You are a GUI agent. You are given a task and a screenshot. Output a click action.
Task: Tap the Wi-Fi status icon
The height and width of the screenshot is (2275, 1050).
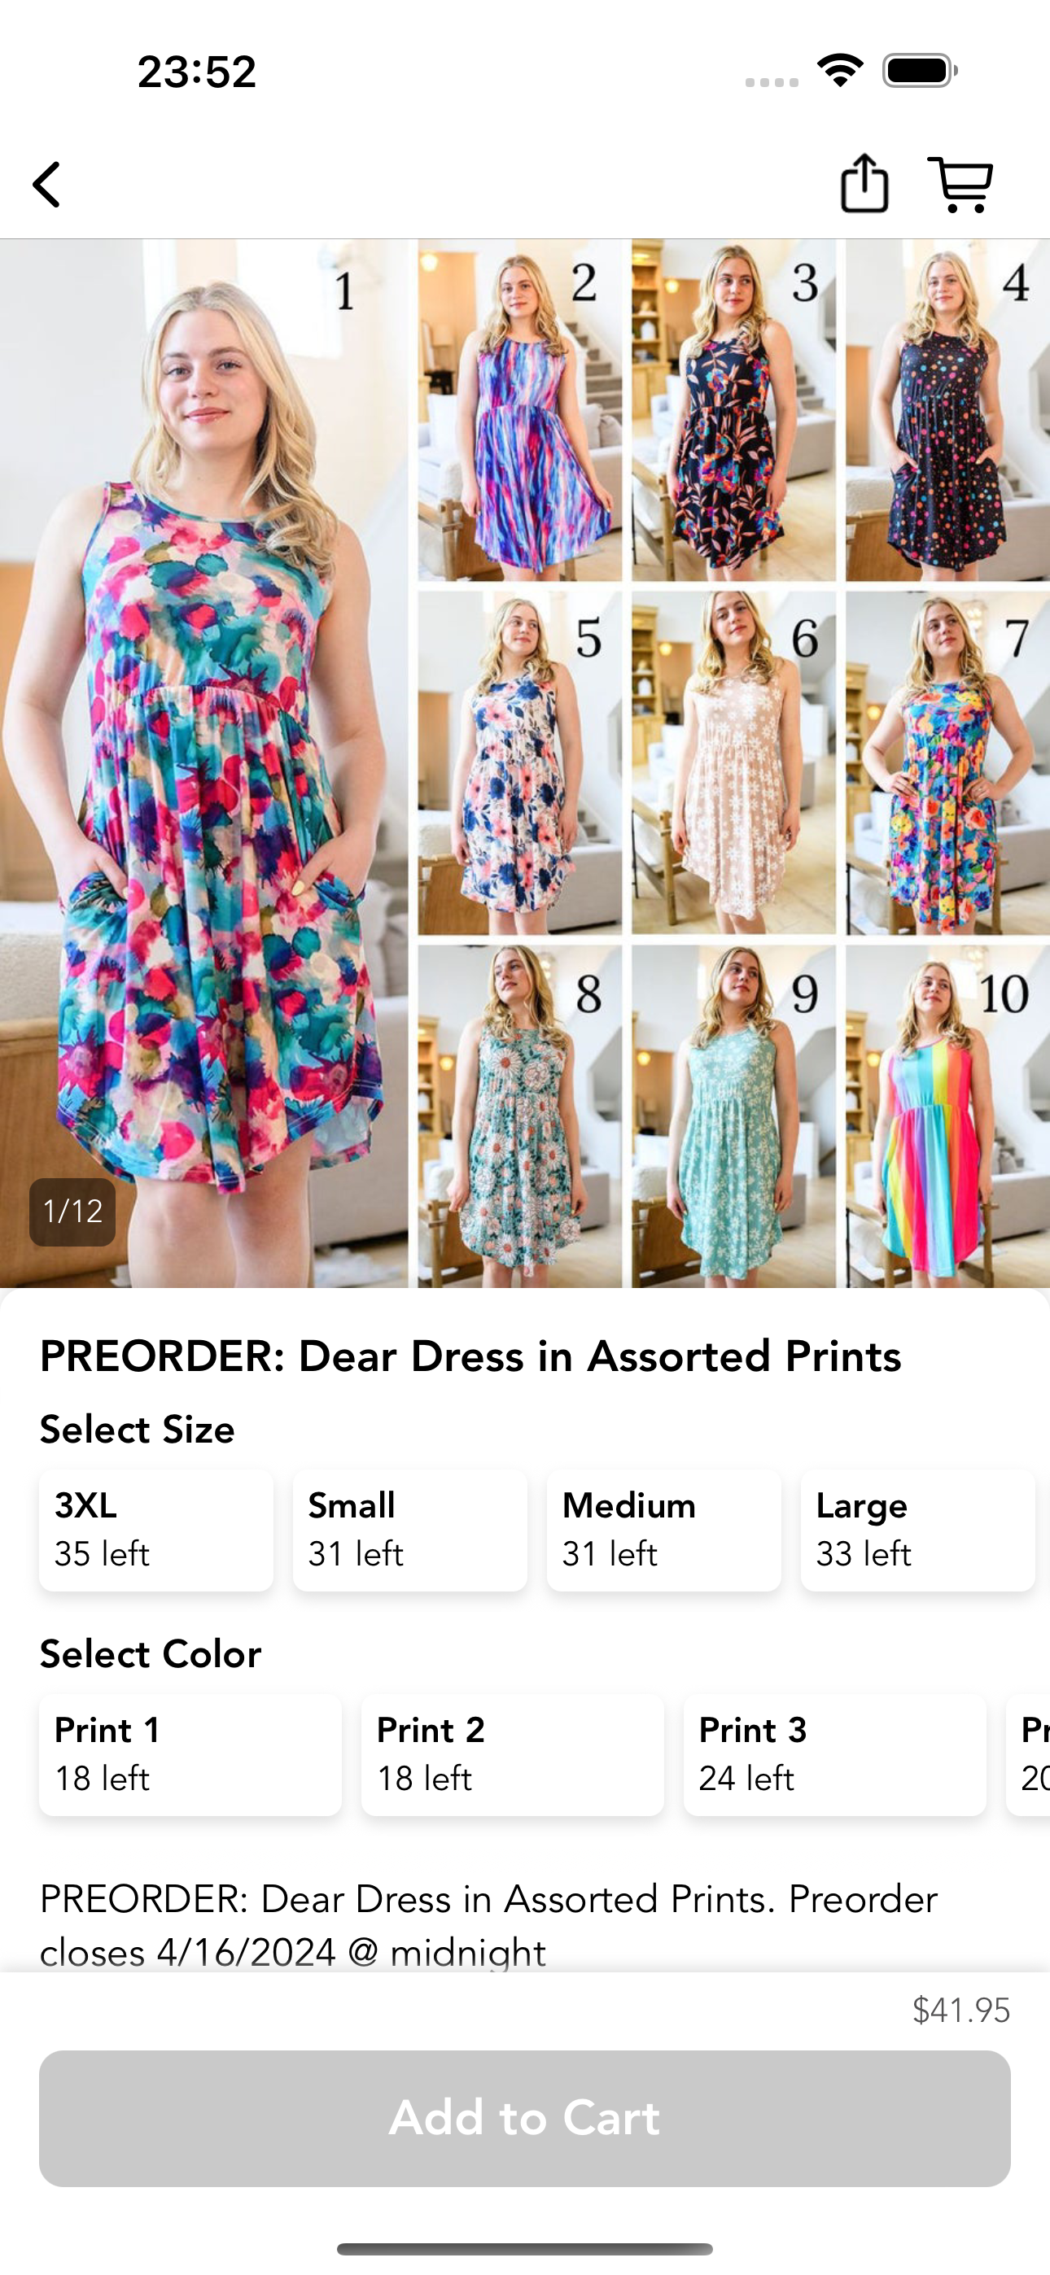pyautogui.click(x=840, y=71)
